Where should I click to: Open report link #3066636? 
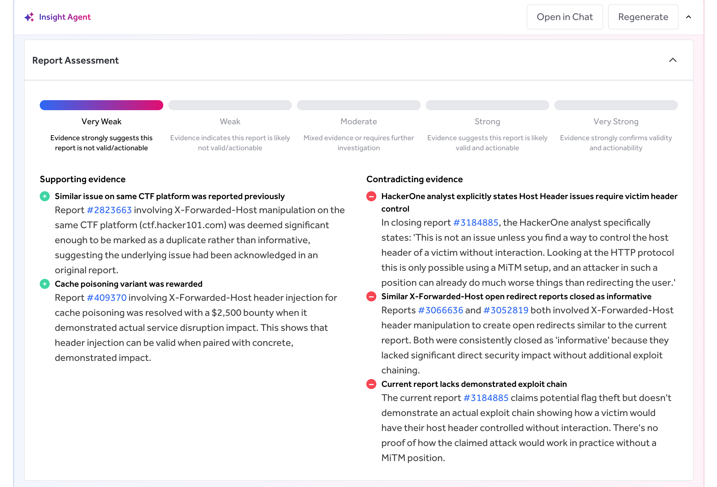tap(441, 310)
